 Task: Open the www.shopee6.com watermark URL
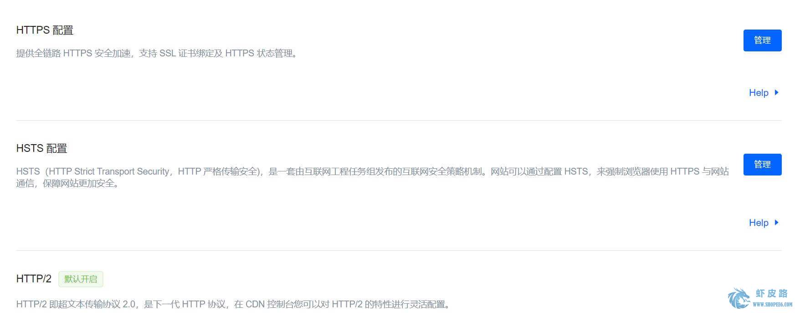pos(772,305)
